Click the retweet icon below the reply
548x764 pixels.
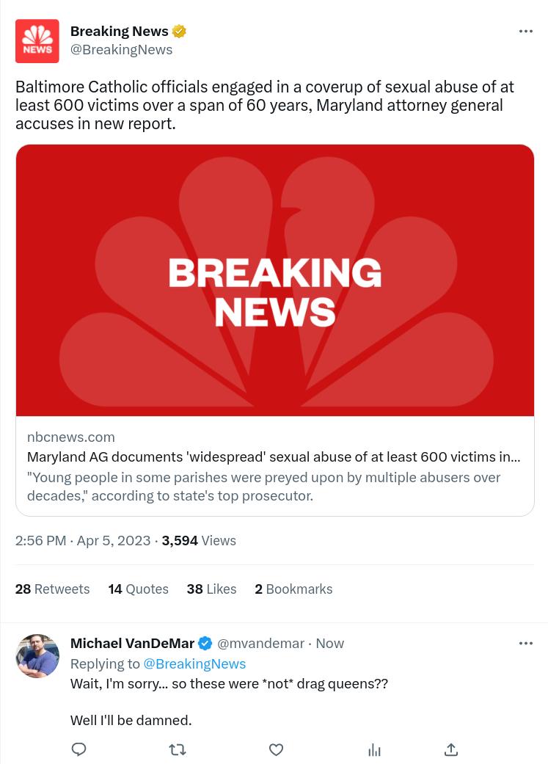click(x=177, y=749)
